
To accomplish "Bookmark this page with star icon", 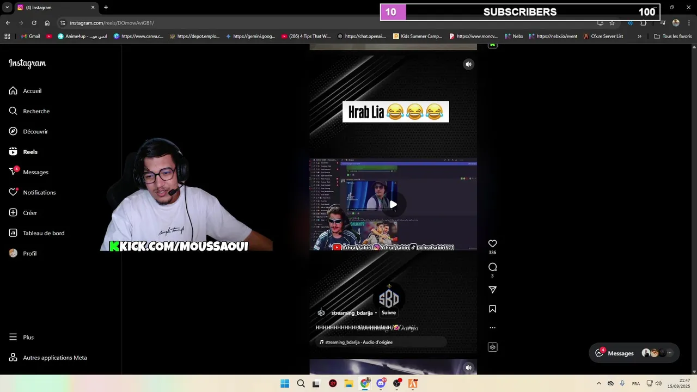I will pyautogui.click(x=612, y=23).
